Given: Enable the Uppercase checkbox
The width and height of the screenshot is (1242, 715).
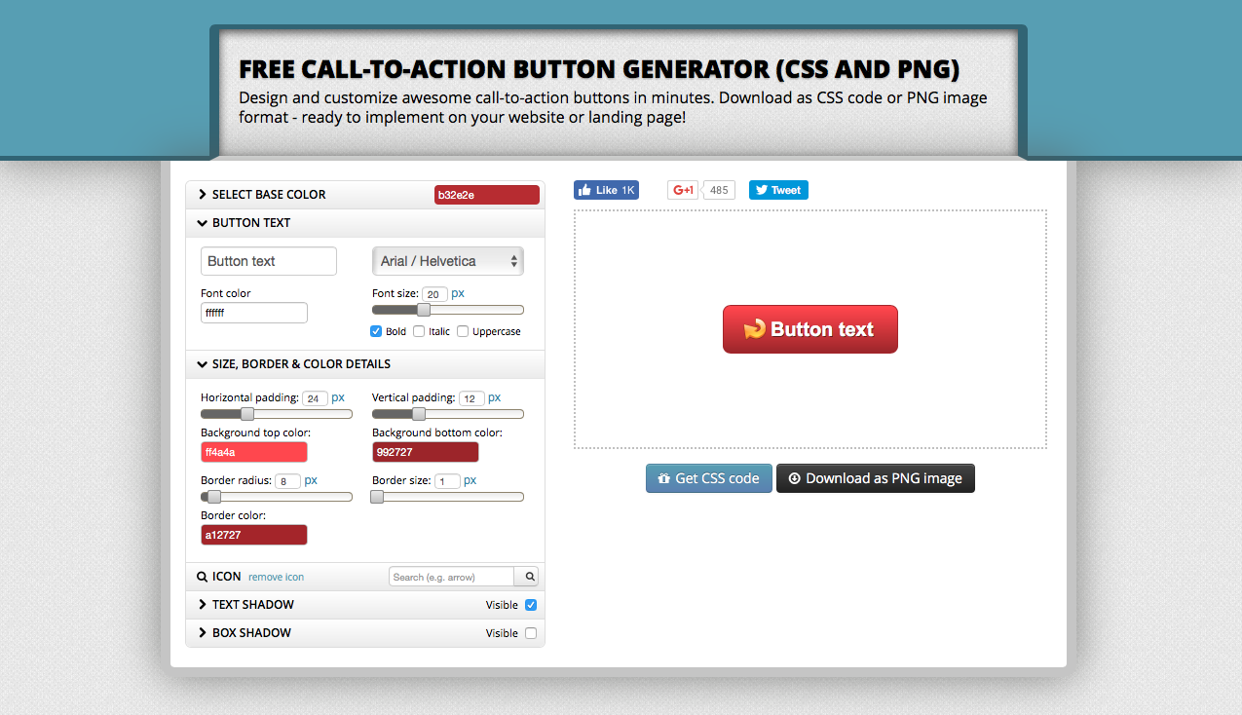Looking at the screenshot, I should [x=463, y=331].
